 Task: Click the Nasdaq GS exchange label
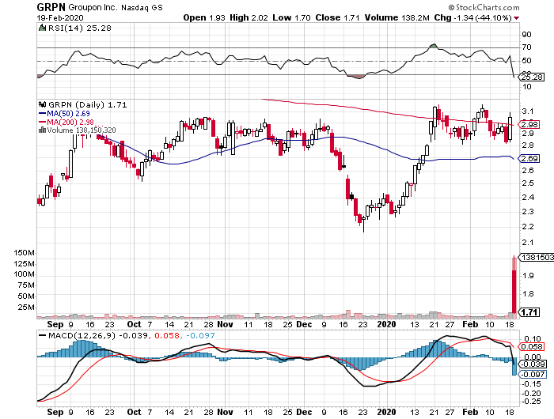coord(142,7)
